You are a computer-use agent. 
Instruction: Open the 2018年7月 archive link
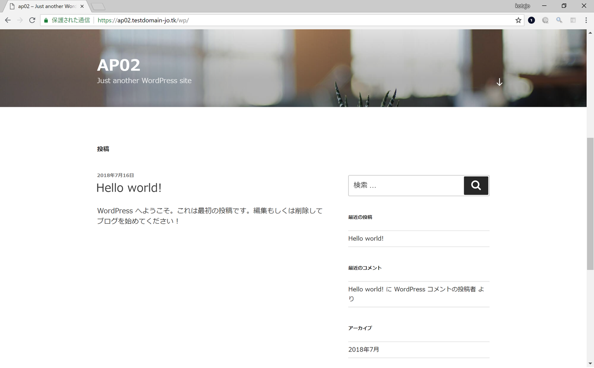[x=363, y=349]
